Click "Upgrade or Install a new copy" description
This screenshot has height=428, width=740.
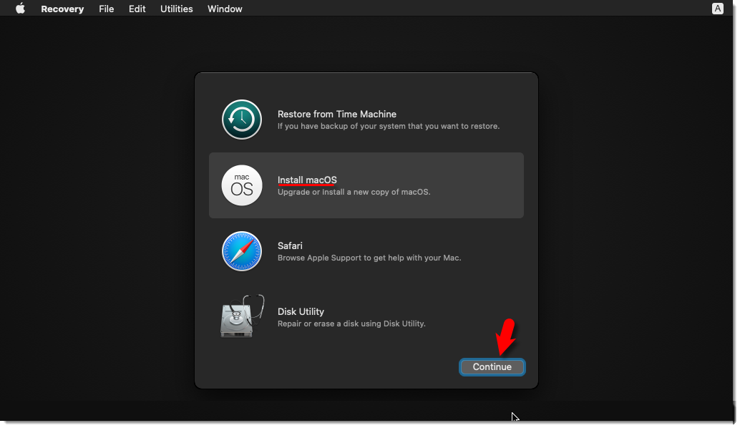(x=354, y=192)
